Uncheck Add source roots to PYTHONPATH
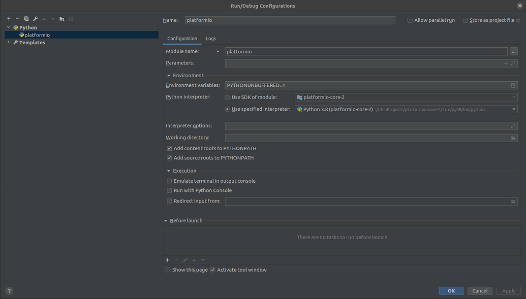The width and height of the screenshot is (526, 299). pyautogui.click(x=169, y=157)
